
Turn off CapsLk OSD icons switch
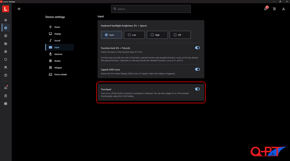[197, 69]
